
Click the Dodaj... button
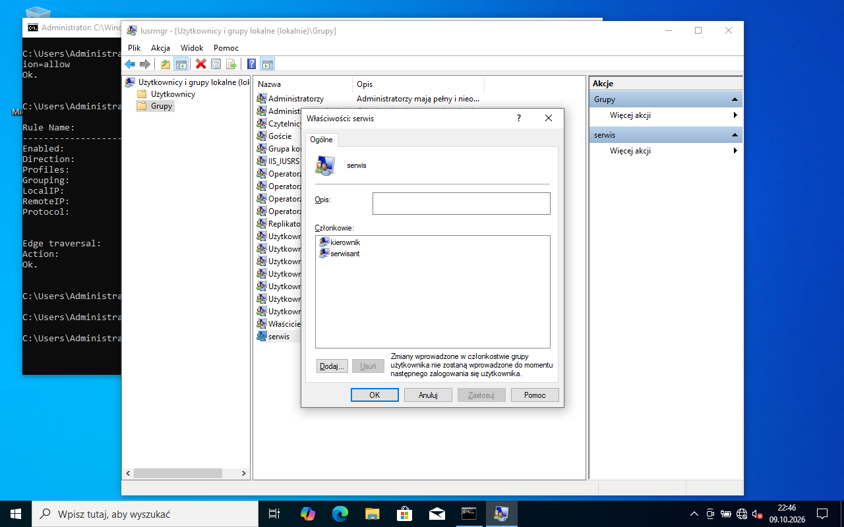[332, 366]
